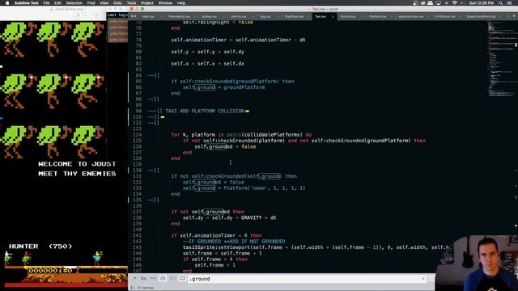
Task: Switch to the PrintScore.lua tab
Action: pyautogui.click(x=445, y=16)
